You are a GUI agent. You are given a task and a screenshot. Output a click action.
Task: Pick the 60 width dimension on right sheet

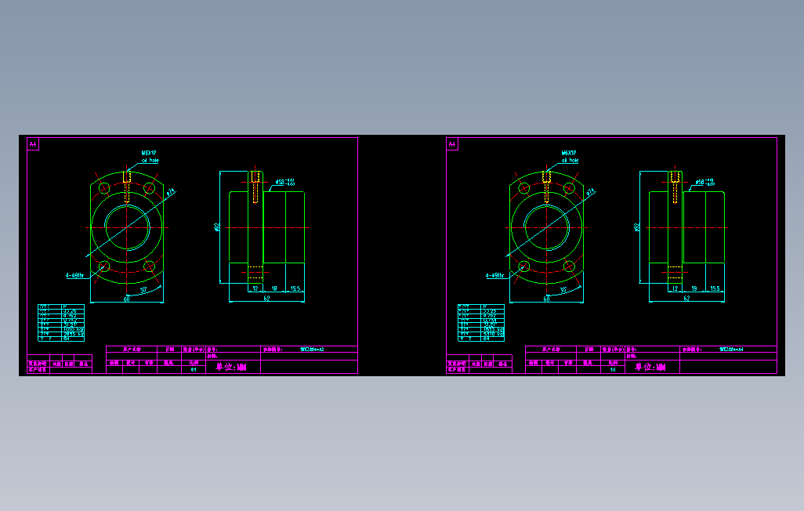[x=547, y=299]
